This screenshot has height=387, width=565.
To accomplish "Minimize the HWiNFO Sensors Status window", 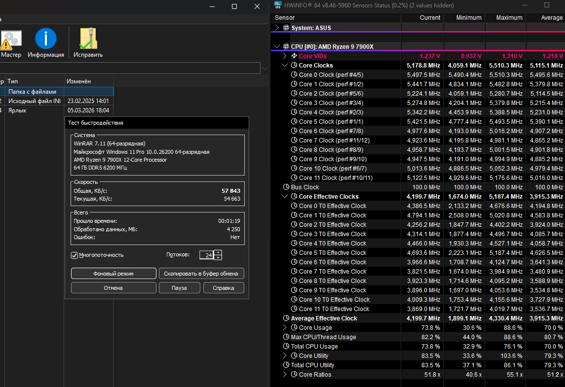I will (525, 5).
